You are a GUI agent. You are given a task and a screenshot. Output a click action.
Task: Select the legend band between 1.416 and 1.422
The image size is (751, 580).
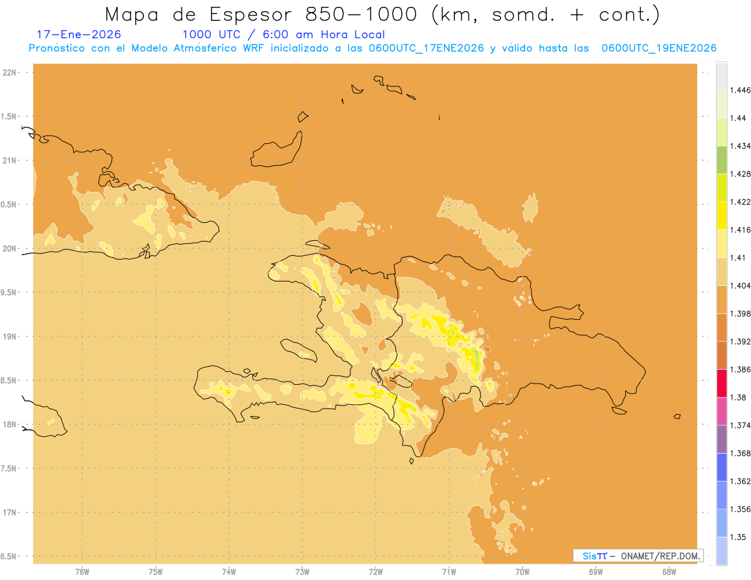click(722, 215)
